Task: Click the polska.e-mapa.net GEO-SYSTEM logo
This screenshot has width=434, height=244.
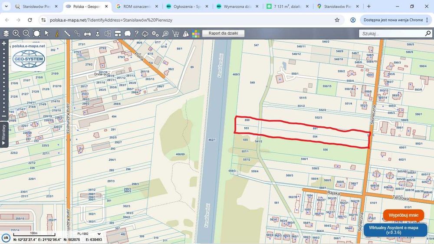Action: click(x=29, y=56)
